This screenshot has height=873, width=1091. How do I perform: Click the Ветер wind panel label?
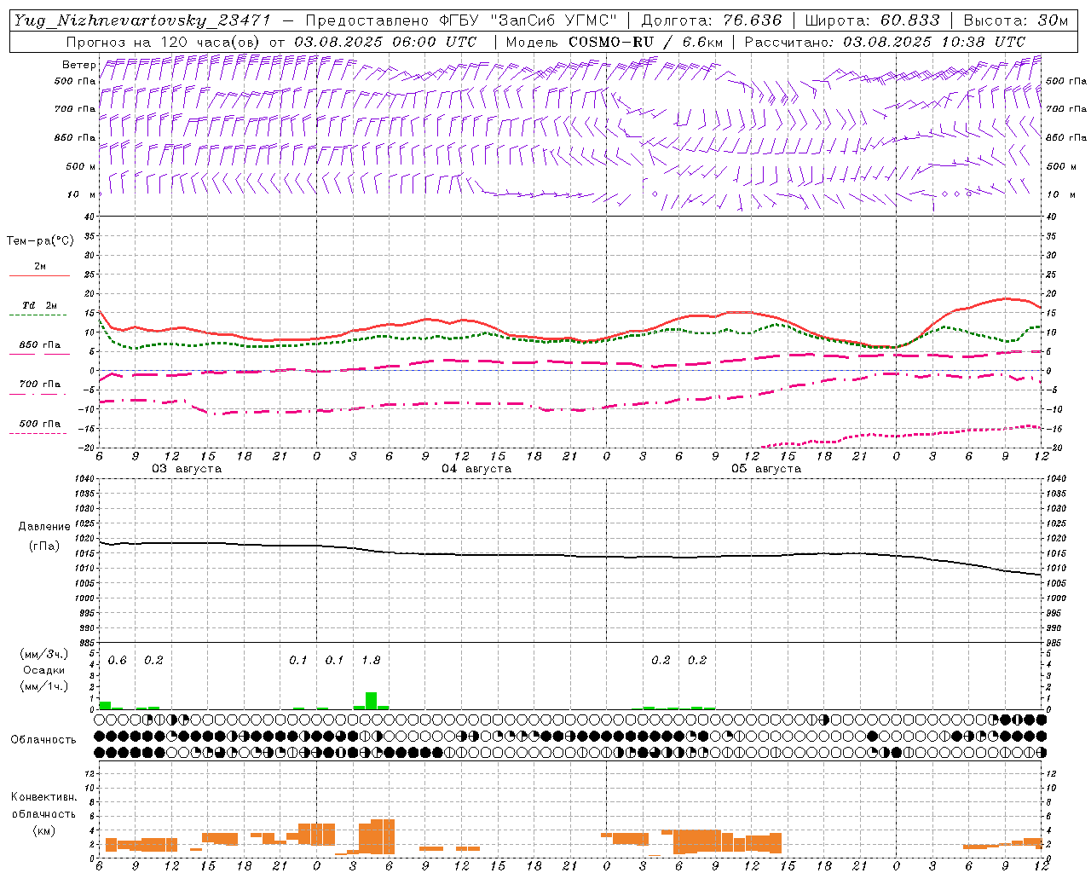click(79, 65)
